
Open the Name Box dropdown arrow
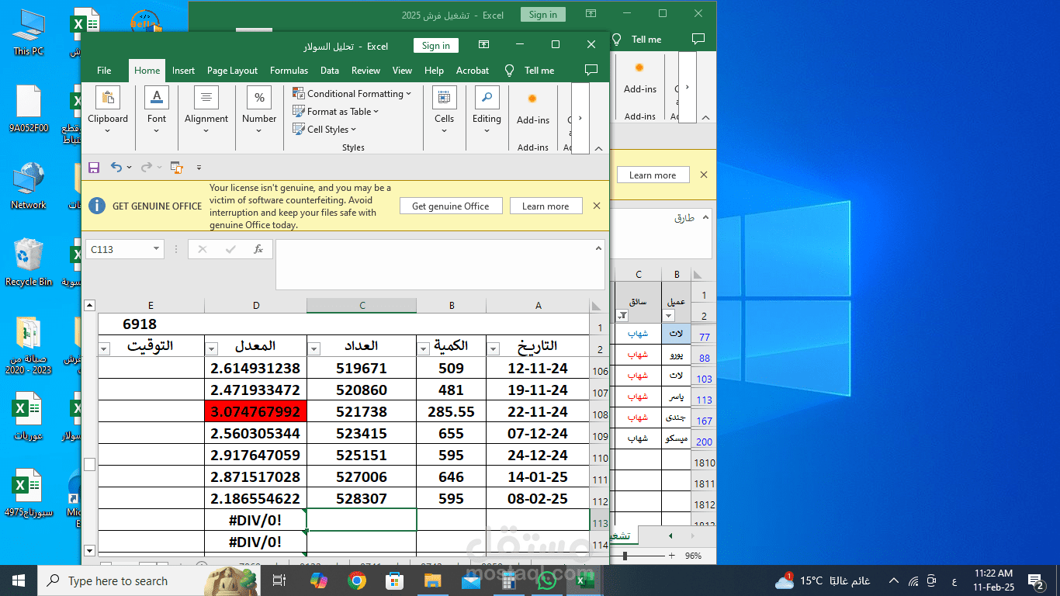click(157, 249)
